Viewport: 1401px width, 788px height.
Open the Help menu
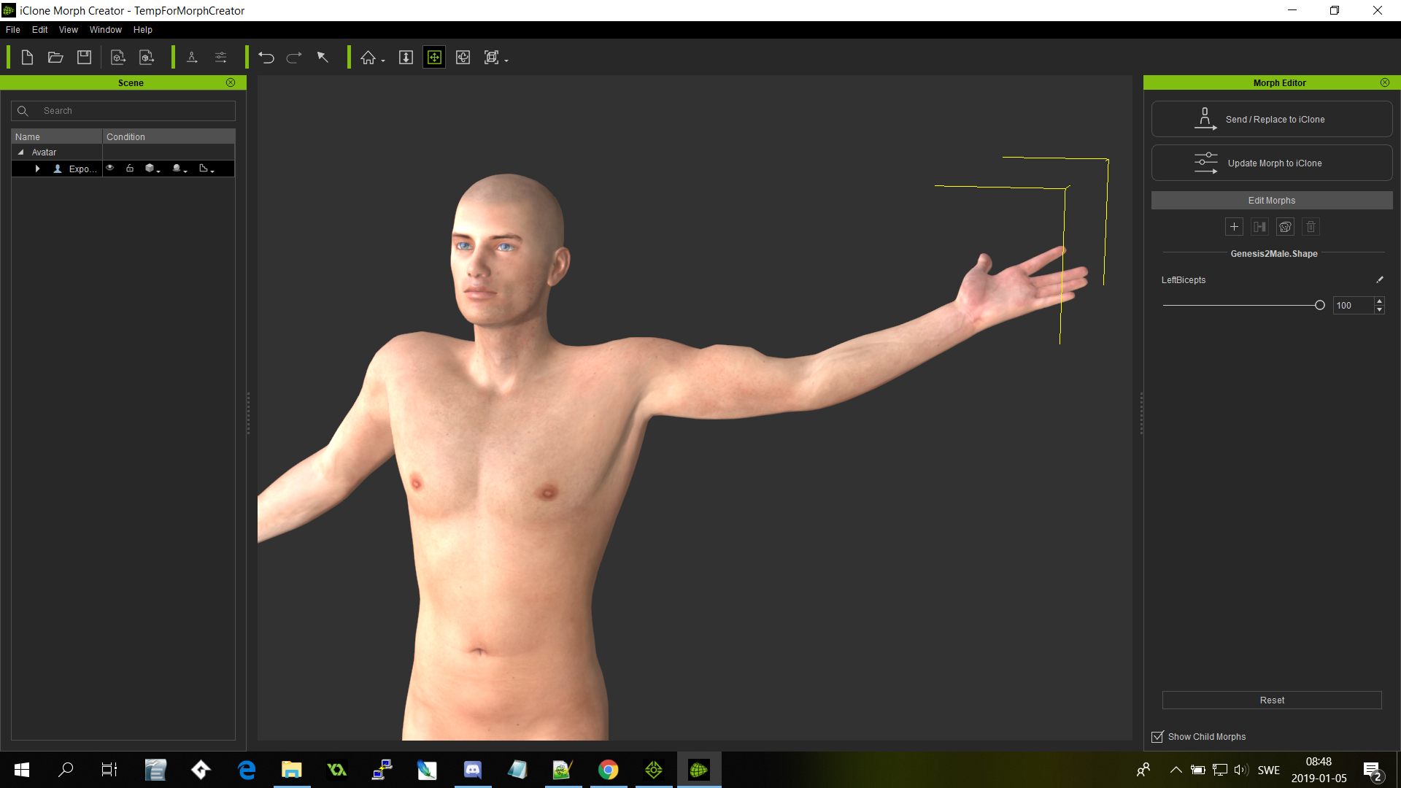pyautogui.click(x=143, y=30)
